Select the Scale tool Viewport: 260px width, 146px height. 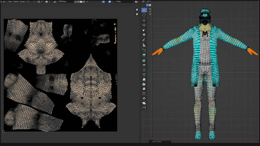[144, 30]
